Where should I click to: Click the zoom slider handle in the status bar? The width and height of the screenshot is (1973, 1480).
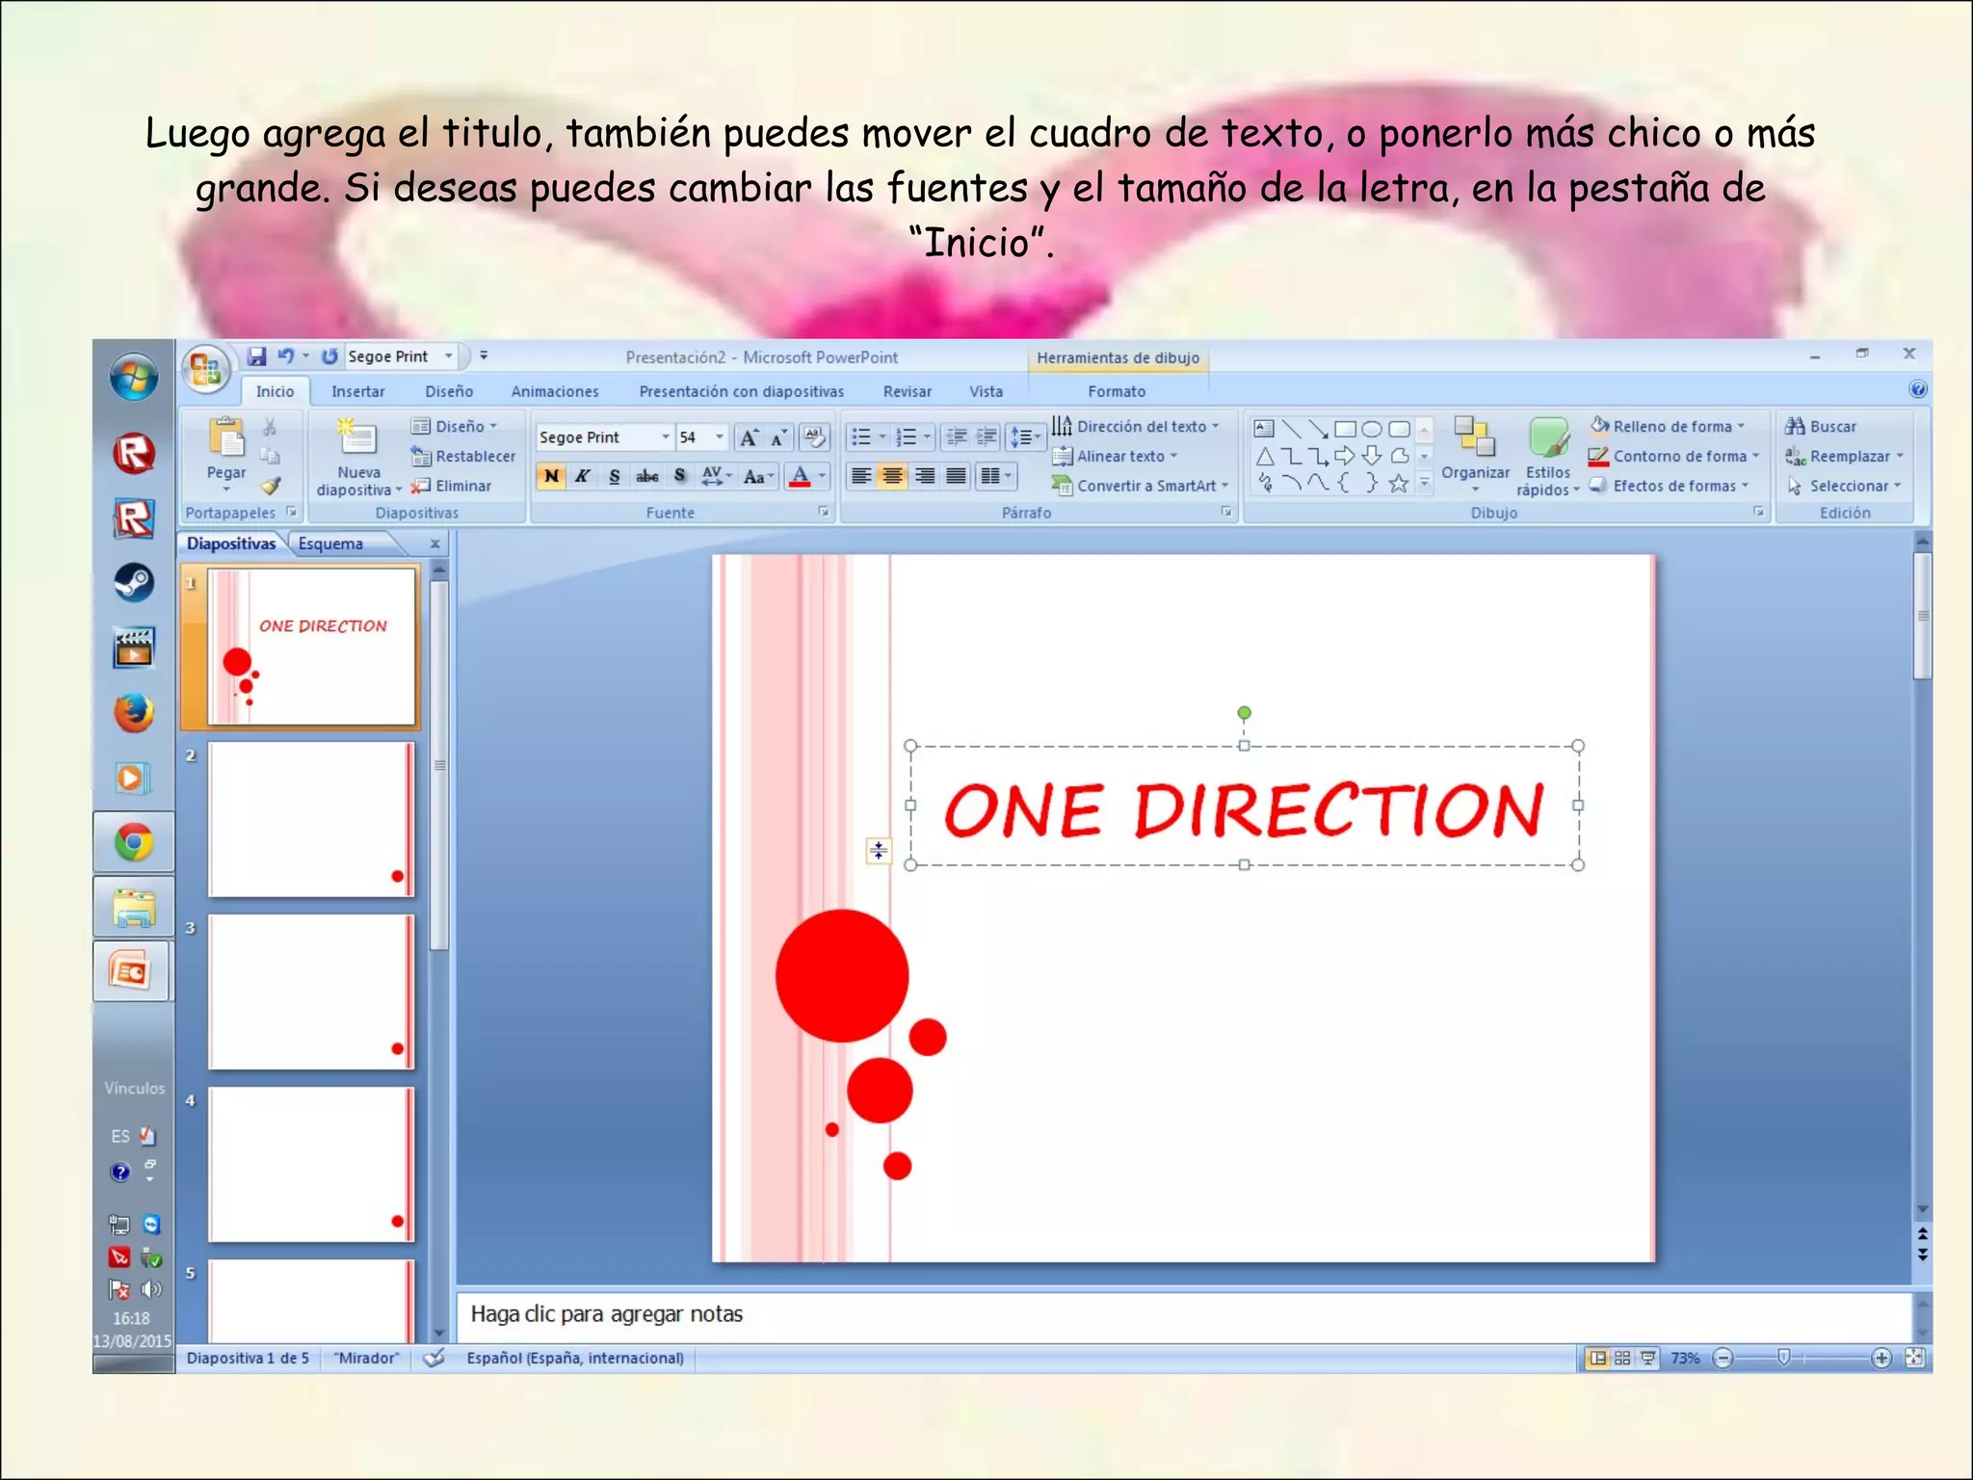coord(1783,1358)
